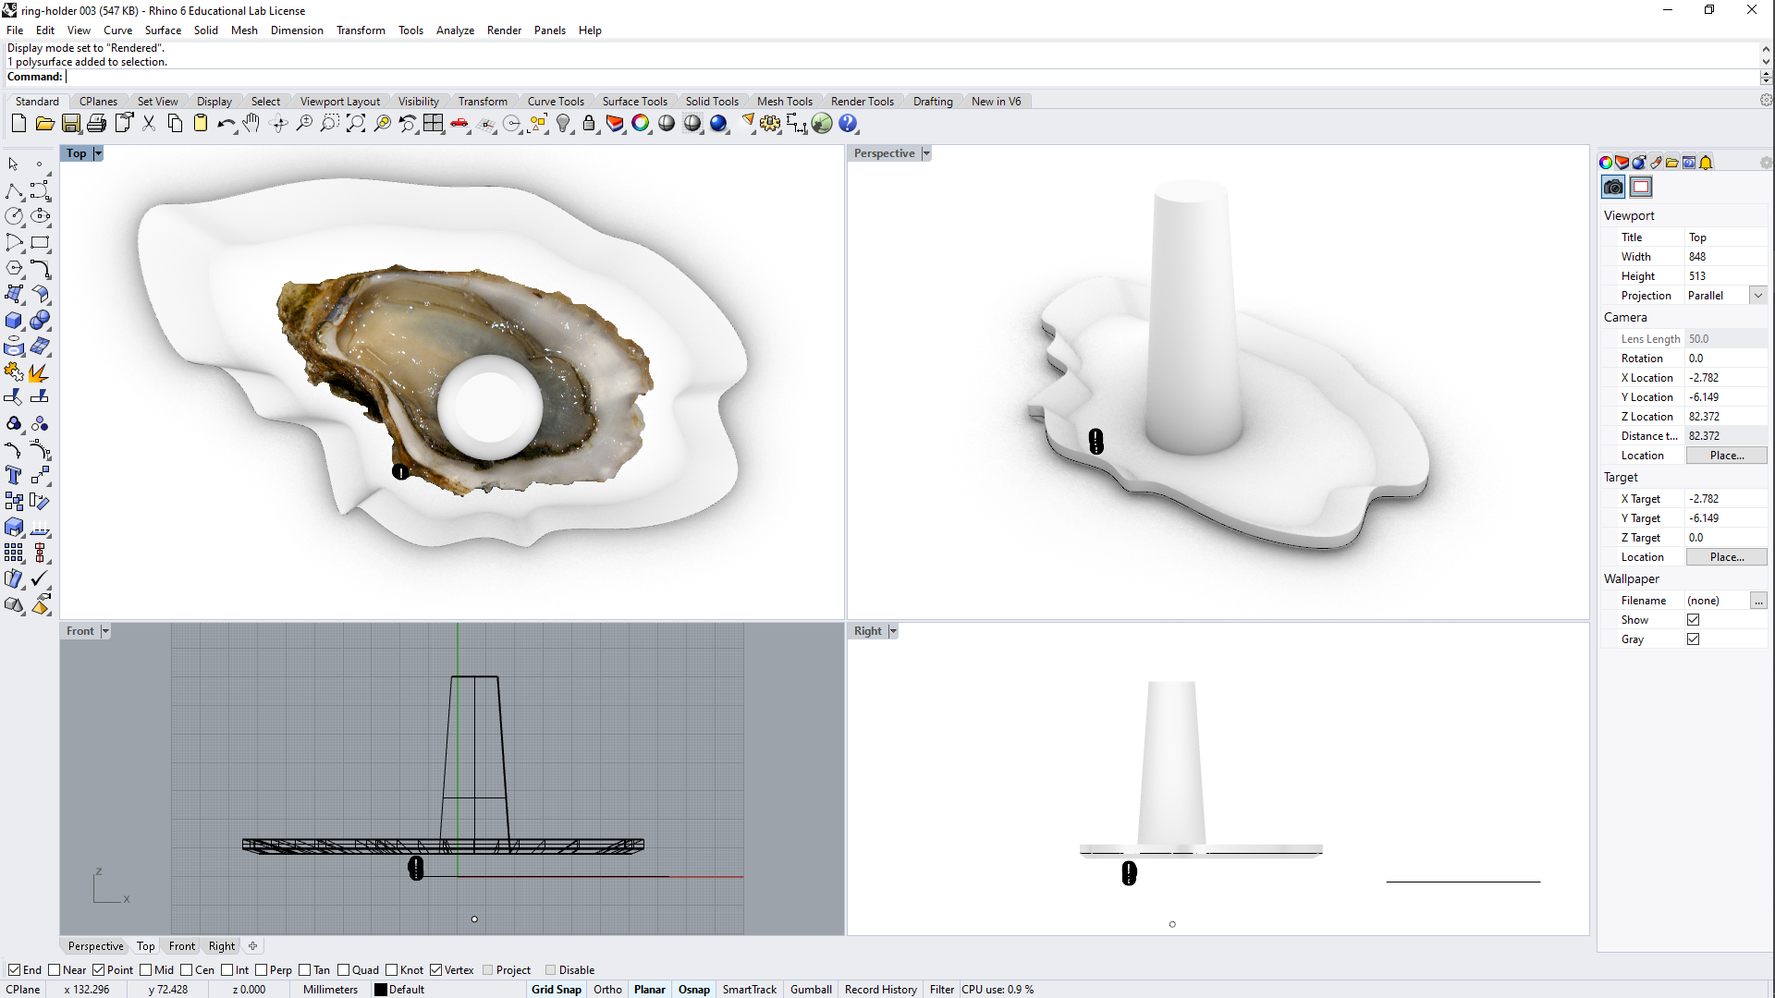
Task: Click the SmartTrack icon in status bar
Action: [749, 988]
